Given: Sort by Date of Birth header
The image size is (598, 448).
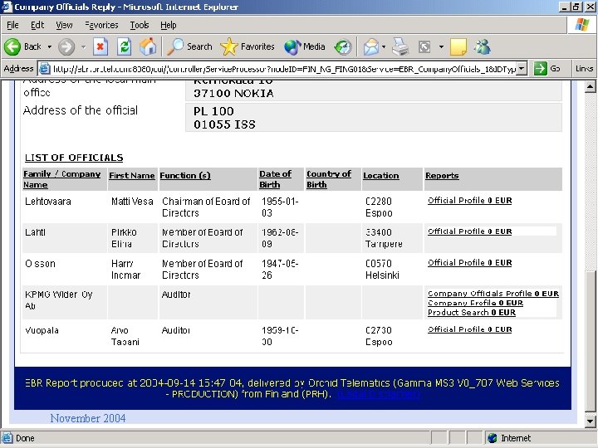Looking at the screenshot, I should pyautogui.click(x=275, y=179).
